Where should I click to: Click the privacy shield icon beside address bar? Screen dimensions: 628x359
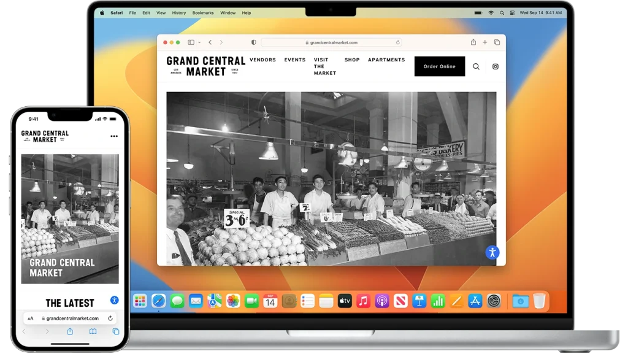click(x=254, y=42)
